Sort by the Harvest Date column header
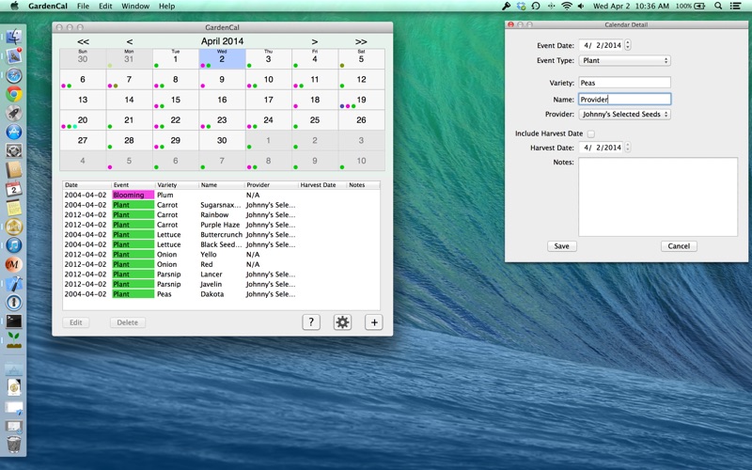This screenshot has width=752, height=470. pos(321,184)
